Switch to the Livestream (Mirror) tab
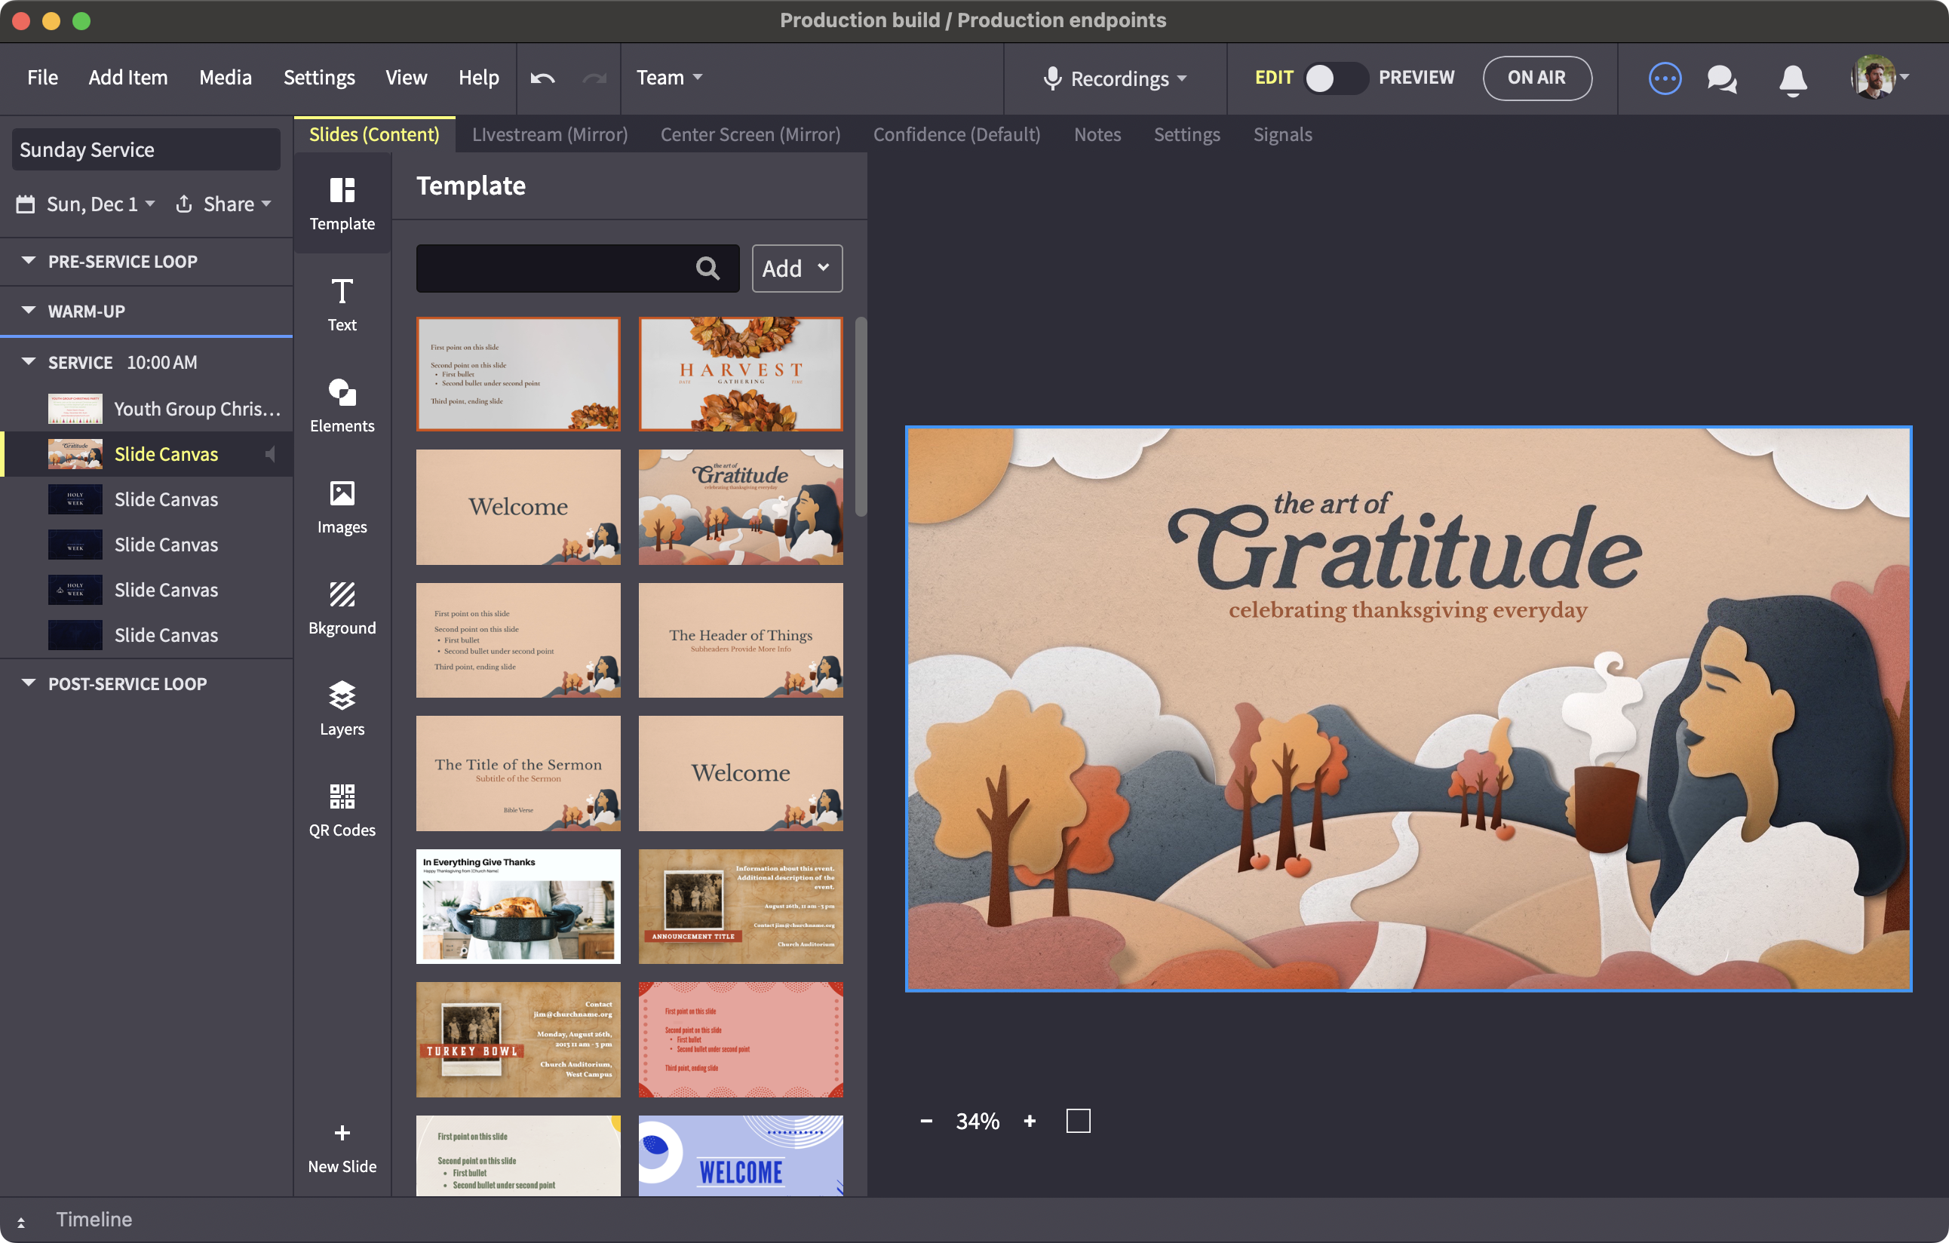Viewport: 1949px width, 1243px height. coord(550,134)
